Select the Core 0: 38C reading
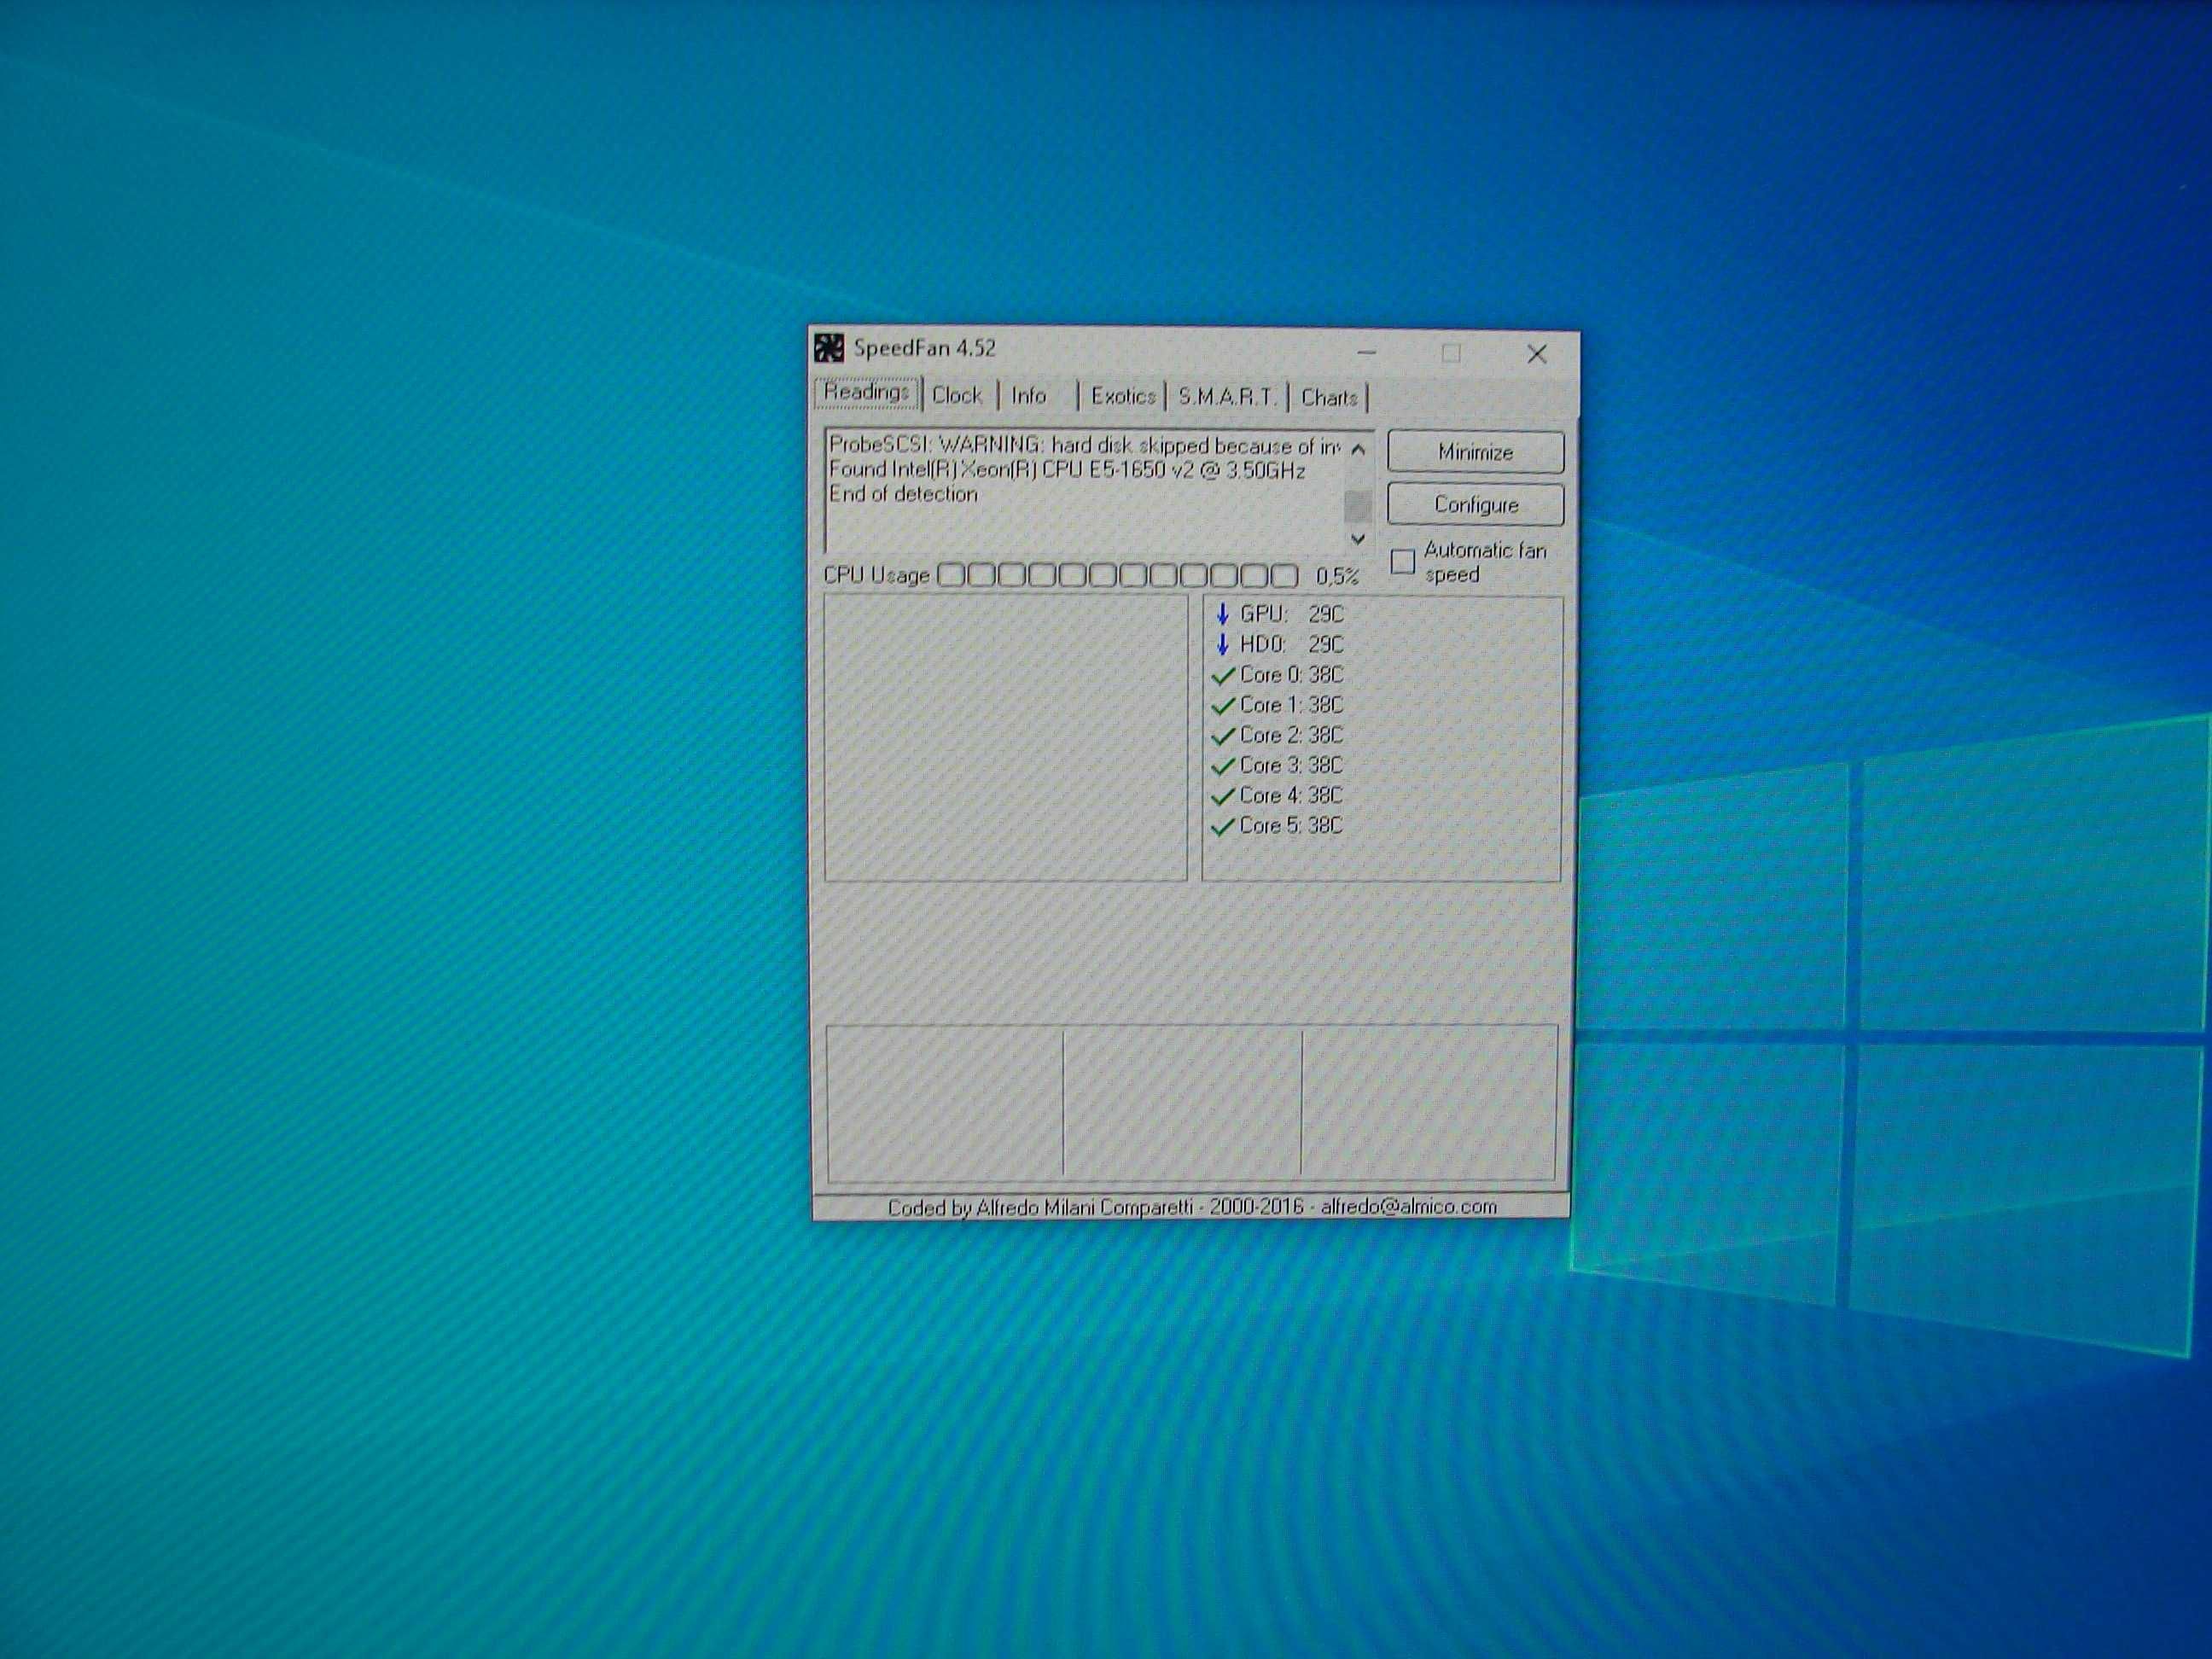This screenshot has width=2212, height=1659. pos(1291,675)
